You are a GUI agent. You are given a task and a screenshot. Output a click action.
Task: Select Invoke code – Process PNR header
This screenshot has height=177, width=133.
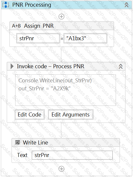click(x=50, y=66)
